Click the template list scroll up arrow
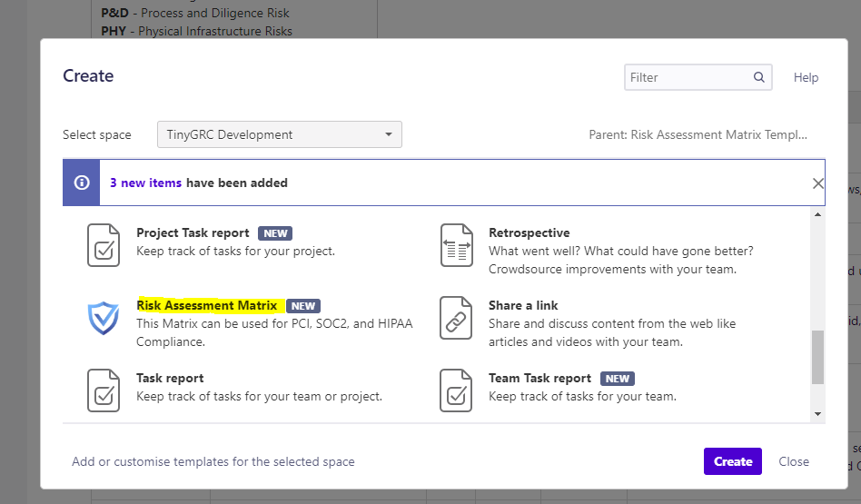861x504 pixels. [817, 214]
